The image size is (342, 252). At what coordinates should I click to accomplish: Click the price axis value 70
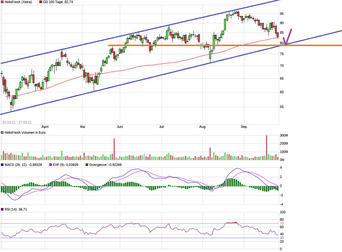click(282, 66)
